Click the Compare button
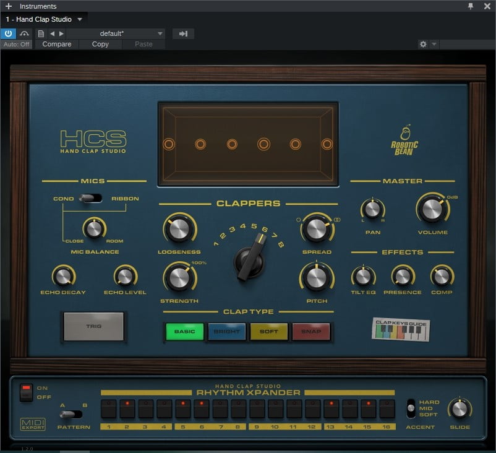 pos(57,45)
